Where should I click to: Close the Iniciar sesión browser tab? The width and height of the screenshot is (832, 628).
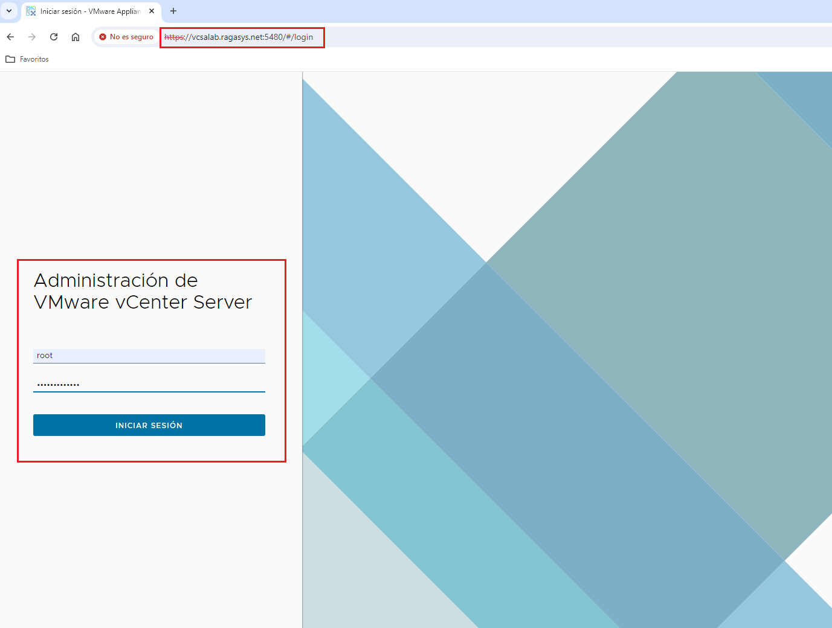[152, 11]
